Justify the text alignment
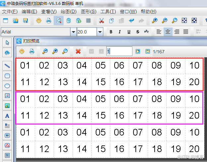207x162 pixels. (x=186, y=32)
